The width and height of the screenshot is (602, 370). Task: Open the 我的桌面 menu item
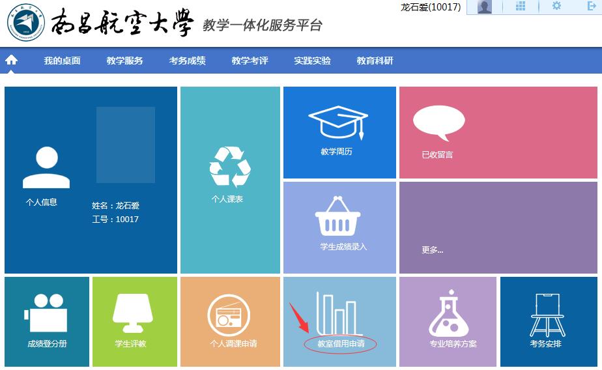click(62, 61)
